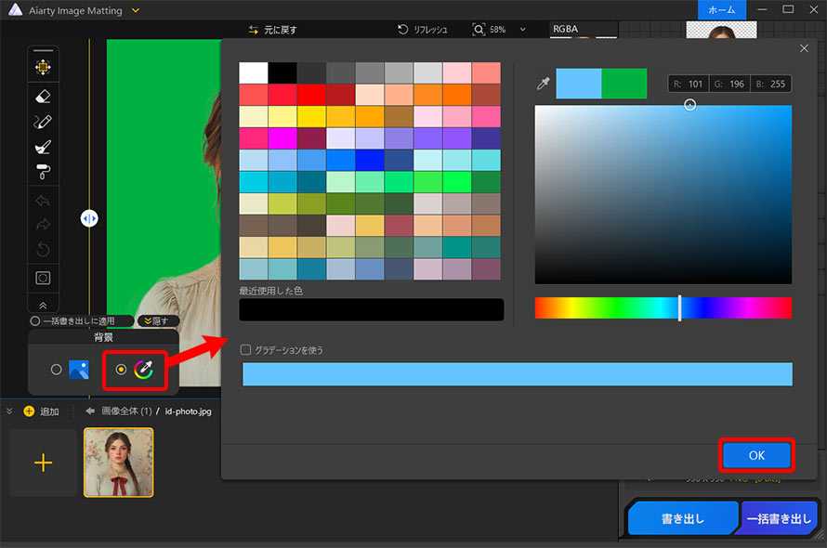
Task: Select the Paint Roller tool
Action: coord(43,172)
